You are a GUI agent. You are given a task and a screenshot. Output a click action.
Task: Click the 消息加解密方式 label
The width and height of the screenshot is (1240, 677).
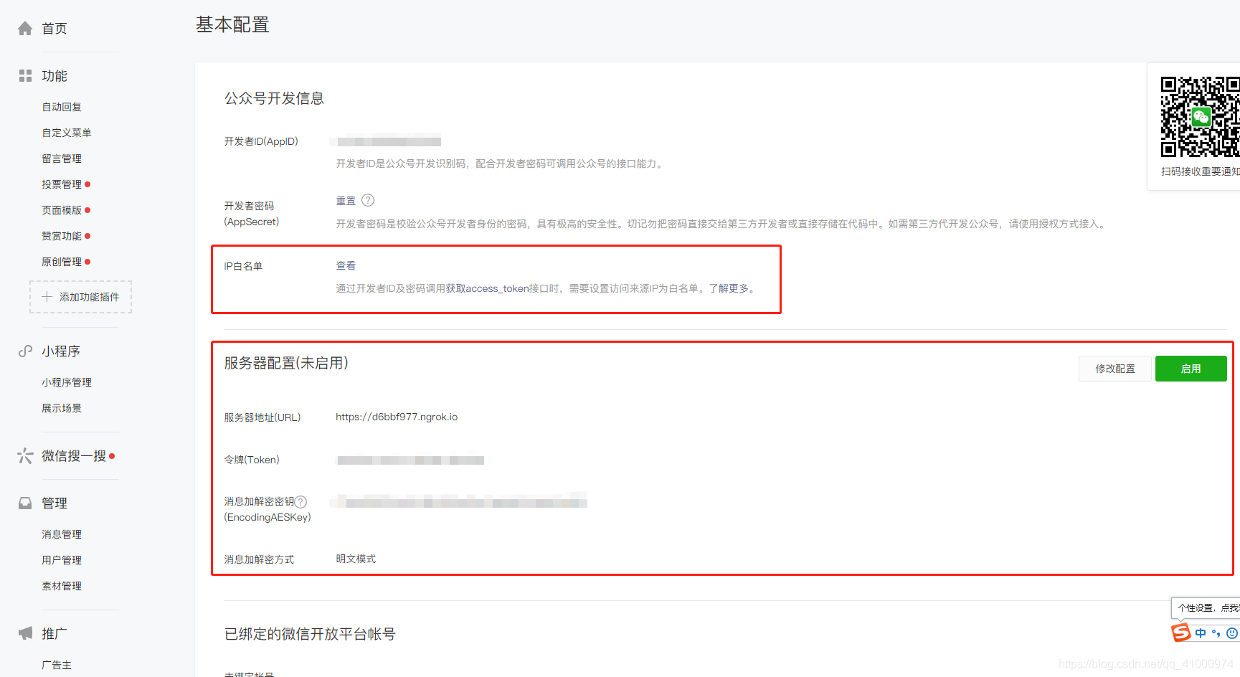(x=259, y=559)
